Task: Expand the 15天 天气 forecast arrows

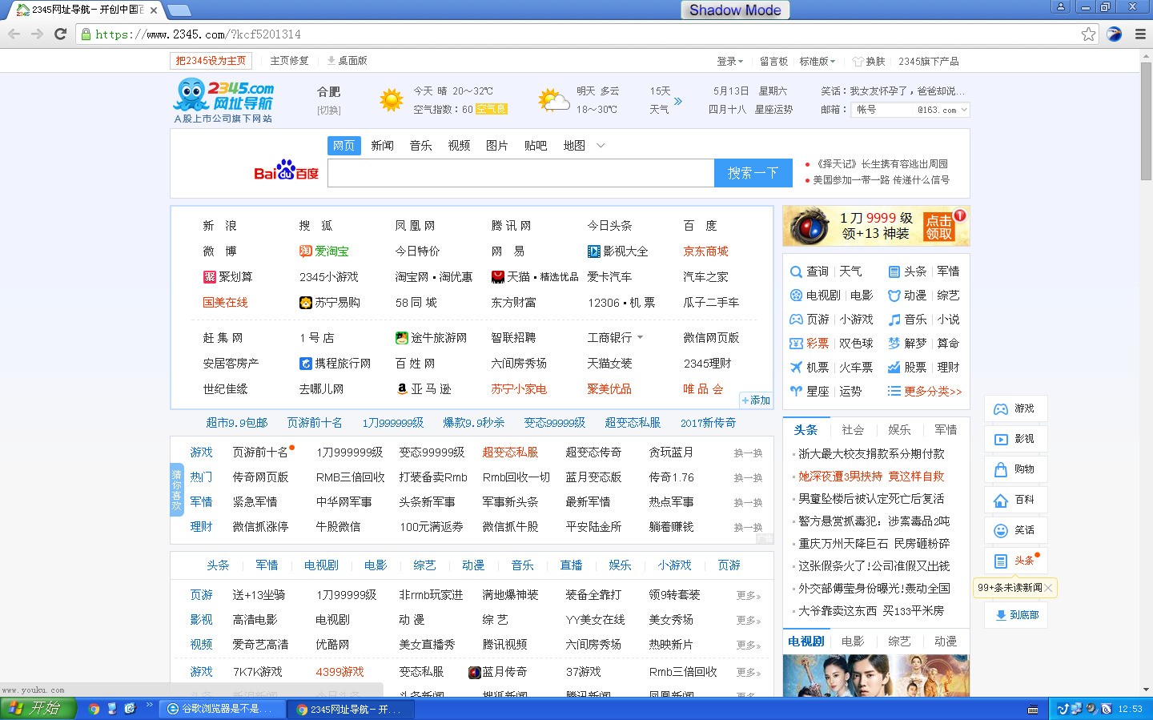Action: point(678,101)
